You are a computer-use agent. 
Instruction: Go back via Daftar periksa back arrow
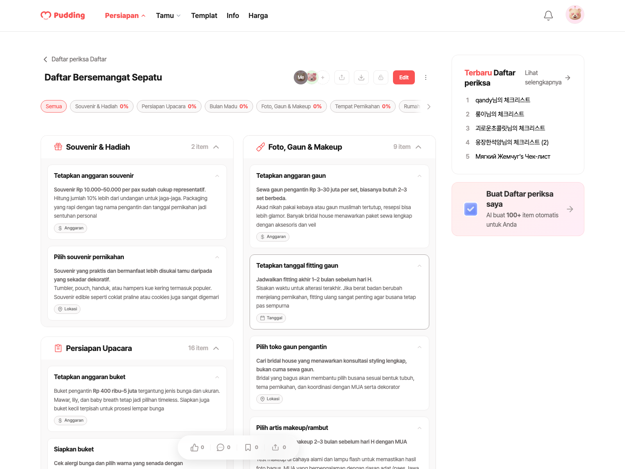coord(45,59)
